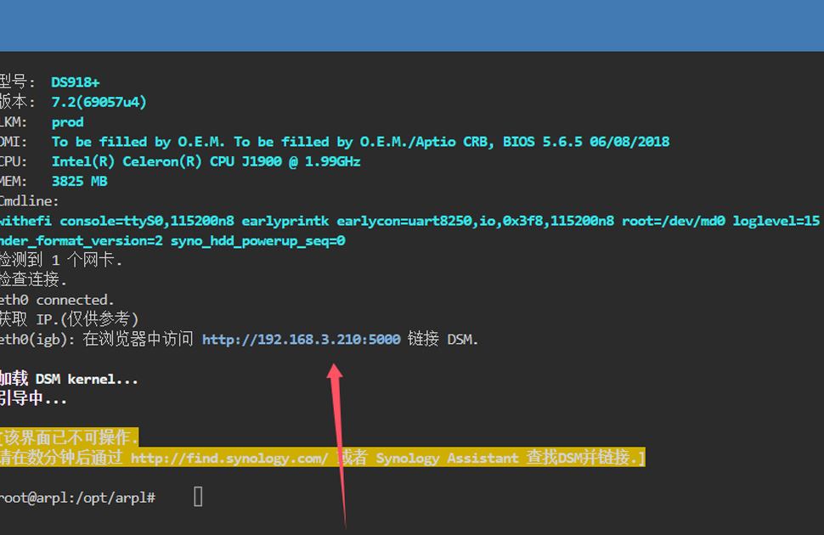
Task: Click the highlighted '该界面已不可操作' warning
Action: pyautogui.click(x=70, y=438)
